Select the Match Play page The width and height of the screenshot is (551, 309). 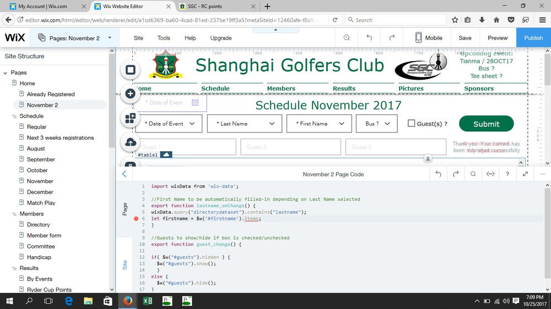coord(41,203)
